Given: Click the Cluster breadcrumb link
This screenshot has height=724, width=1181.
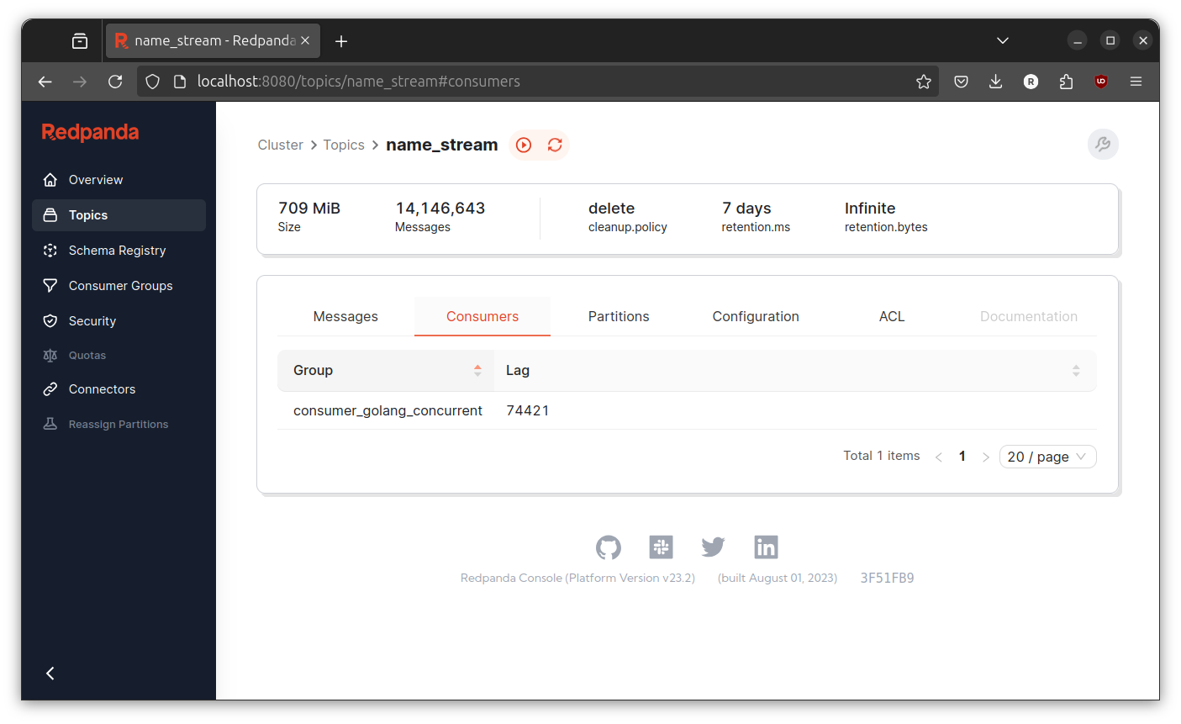Looking at the screenshot, I should coord(280,145).
